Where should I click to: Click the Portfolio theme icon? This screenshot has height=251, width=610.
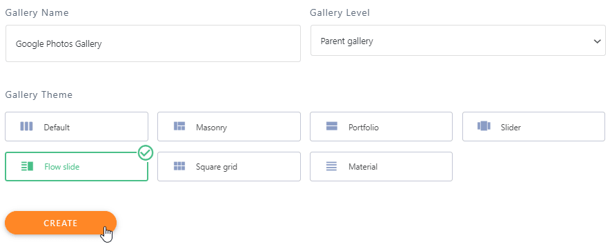click(331, 126)
